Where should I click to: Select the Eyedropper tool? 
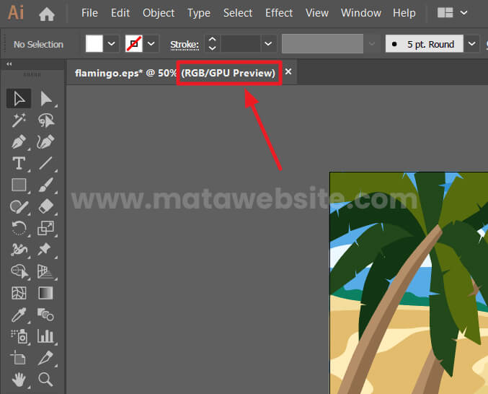[19, 315]
